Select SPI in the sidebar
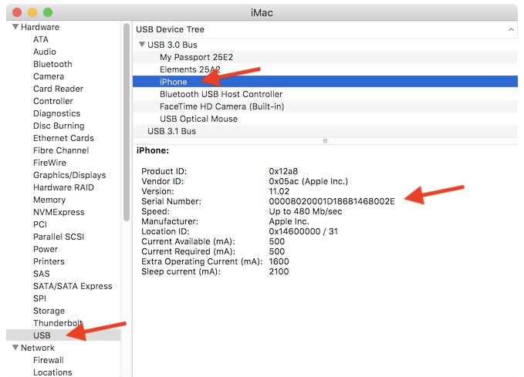The image size is (524, 377). click(40, 299)
